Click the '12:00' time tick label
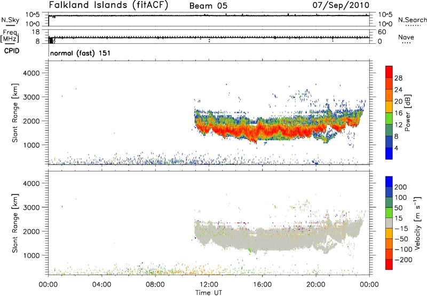The image size is (427, 296). point(209,285)
